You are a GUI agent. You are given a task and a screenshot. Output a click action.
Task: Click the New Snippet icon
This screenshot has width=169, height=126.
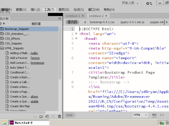pos(47,116)
